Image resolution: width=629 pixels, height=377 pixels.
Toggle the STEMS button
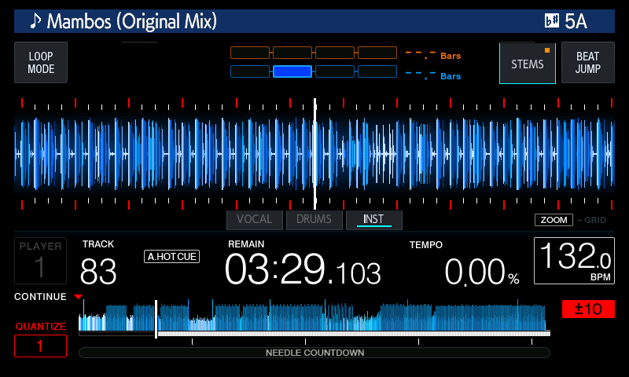point(527,64)
